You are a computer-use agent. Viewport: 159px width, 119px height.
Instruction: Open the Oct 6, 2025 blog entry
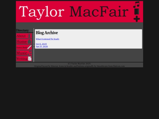point(41,44)
